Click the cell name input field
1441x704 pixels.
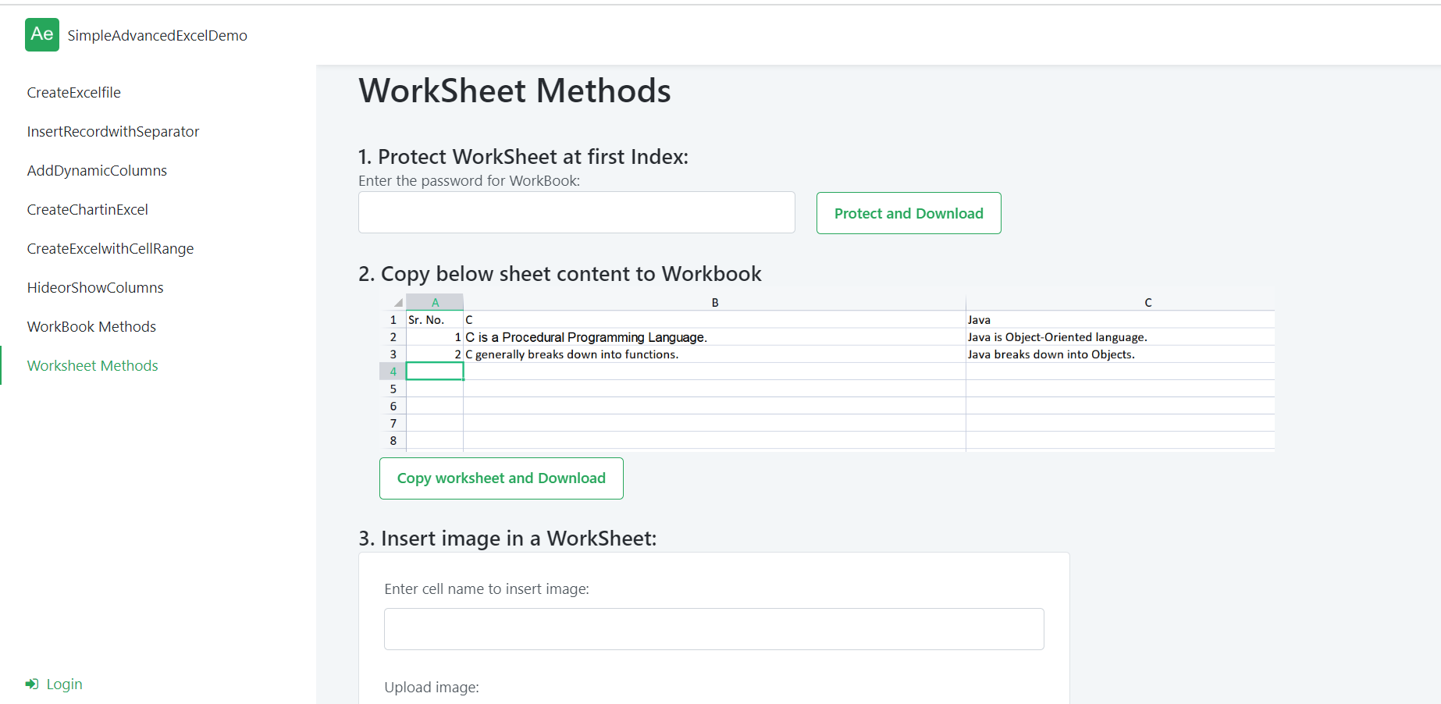713,629
